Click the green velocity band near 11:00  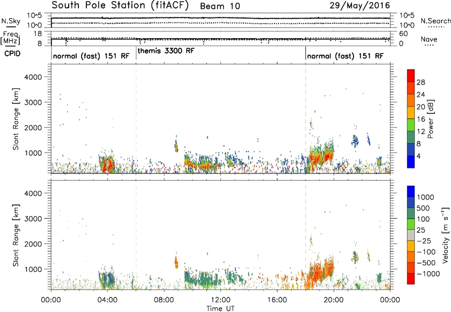point(204,278)
